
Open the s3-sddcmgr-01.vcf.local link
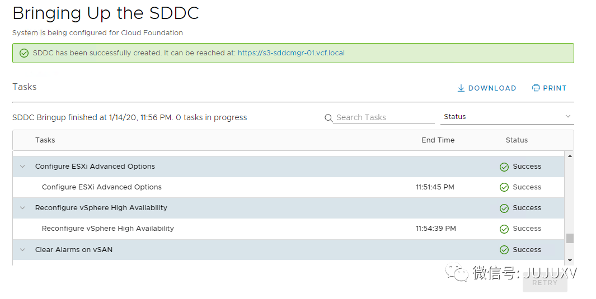click(291, 54)
